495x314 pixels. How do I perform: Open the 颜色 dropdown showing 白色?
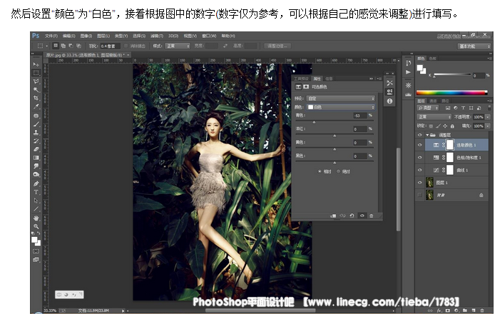(341, 107)
